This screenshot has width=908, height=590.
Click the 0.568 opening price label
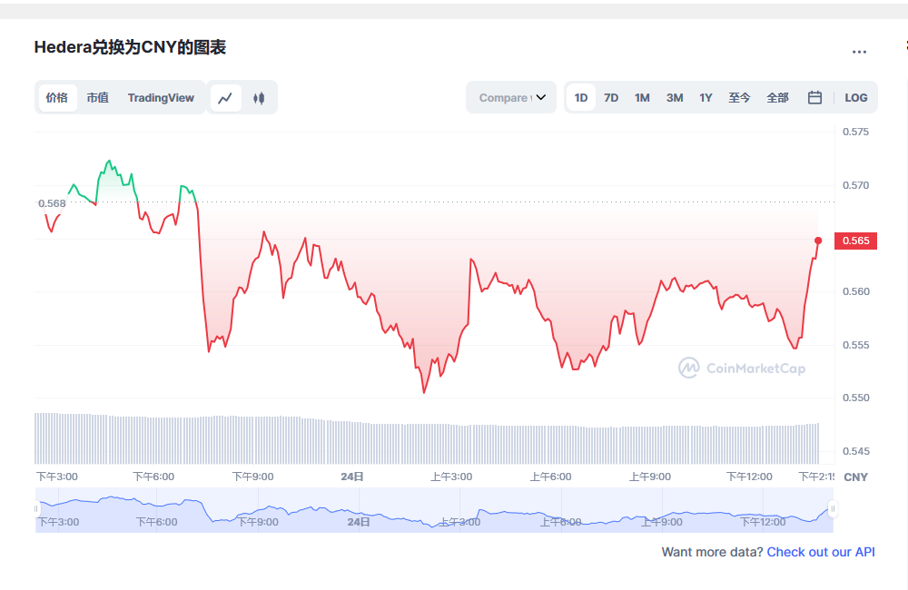click(52, 203)
